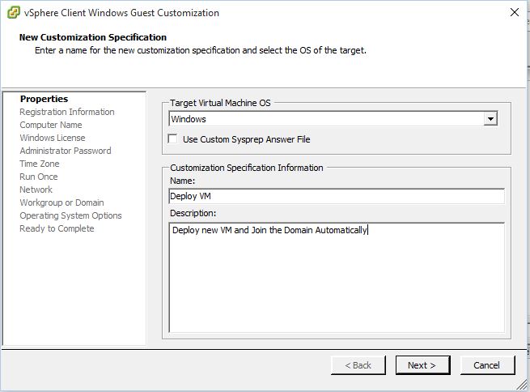This screenshot has height=392, width=530.
Task: Go to the Next wizard page
Action: [x=422, y=365]
